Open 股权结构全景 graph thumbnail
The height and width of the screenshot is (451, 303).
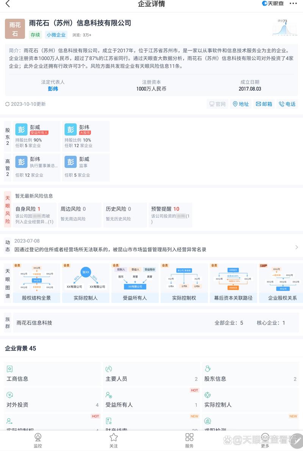click(36, 283)
